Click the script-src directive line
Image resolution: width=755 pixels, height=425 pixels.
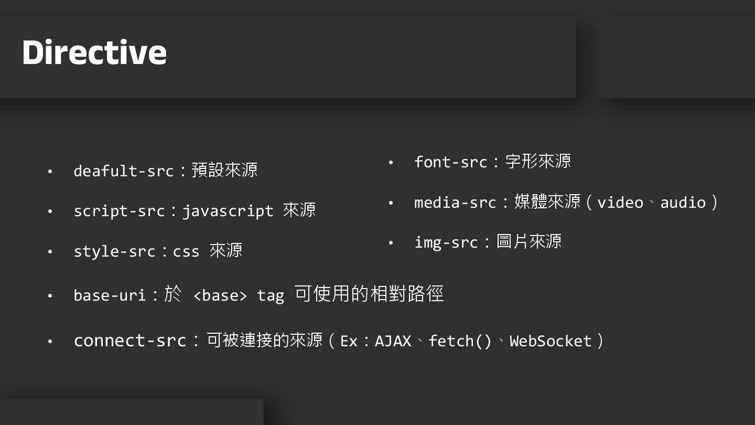(x=194, y=211)
